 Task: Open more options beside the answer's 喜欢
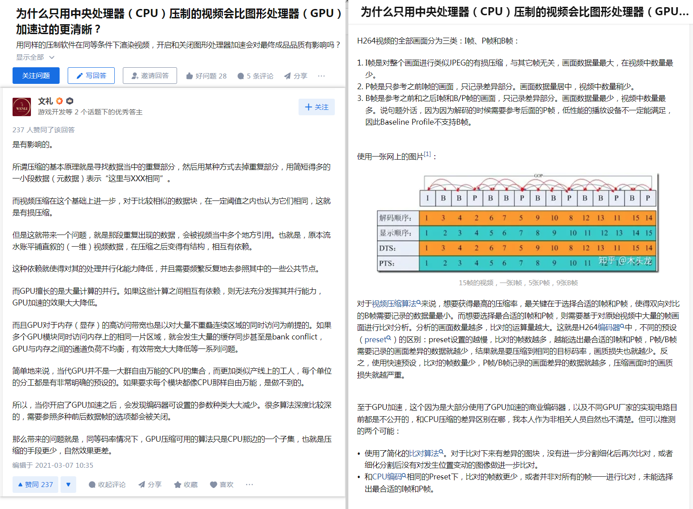[250, 484]
